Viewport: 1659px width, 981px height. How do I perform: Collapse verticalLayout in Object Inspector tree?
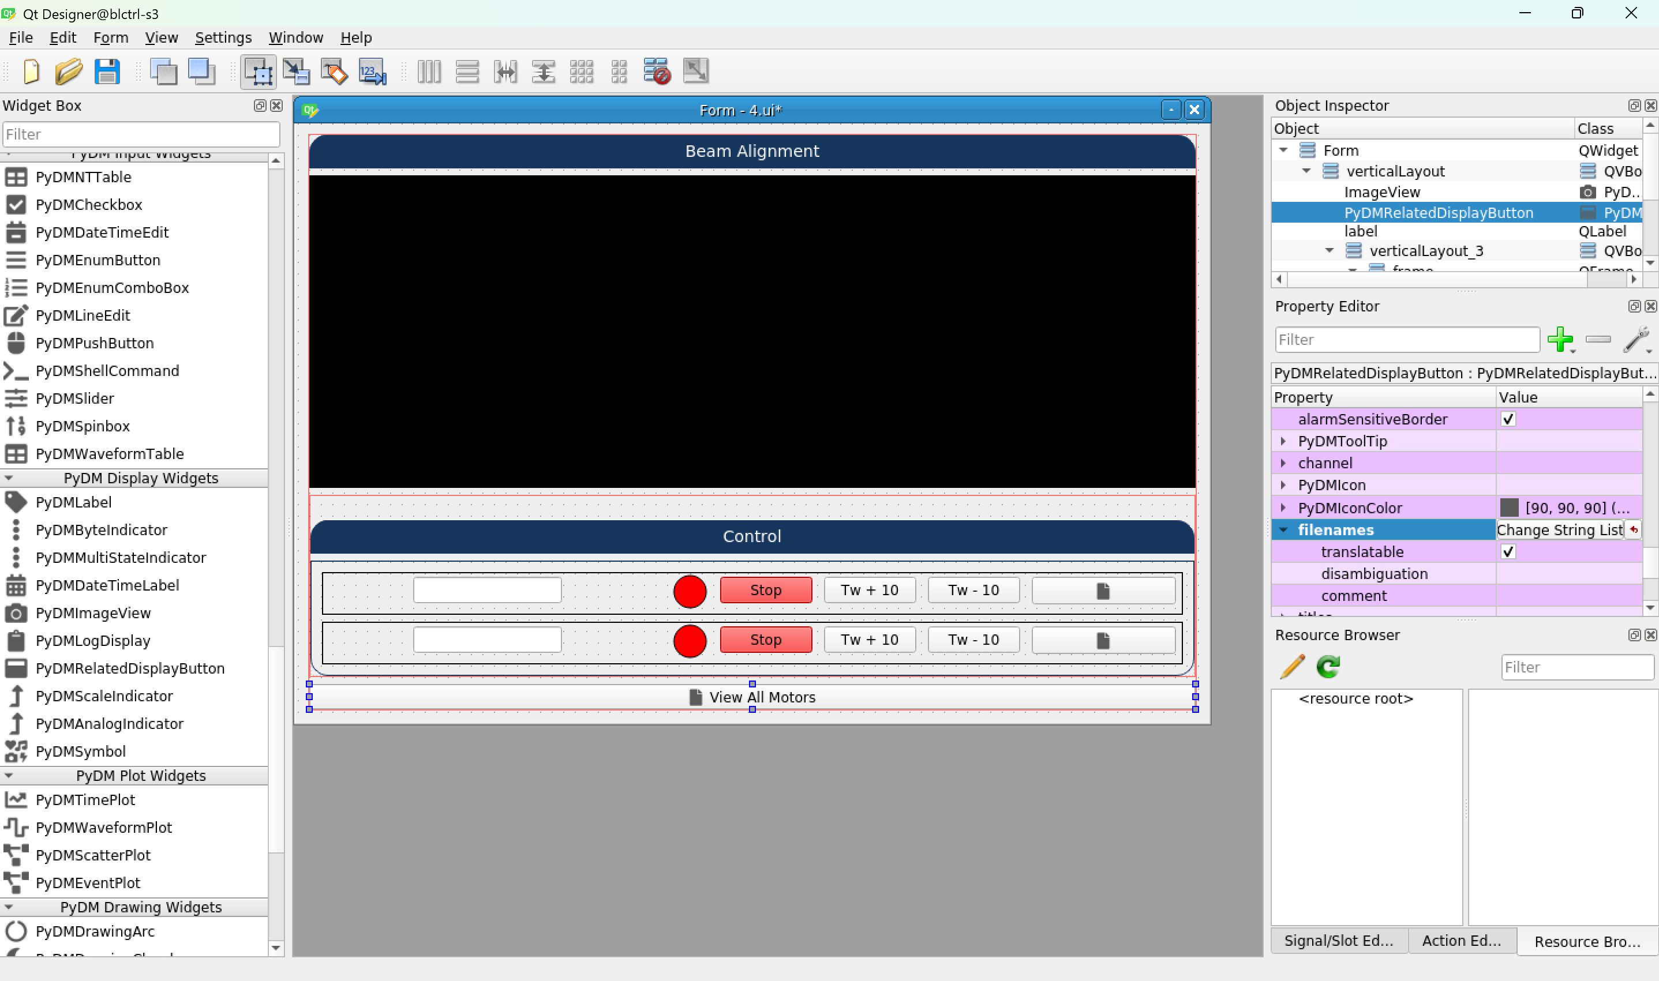(x=1306, y=171)
